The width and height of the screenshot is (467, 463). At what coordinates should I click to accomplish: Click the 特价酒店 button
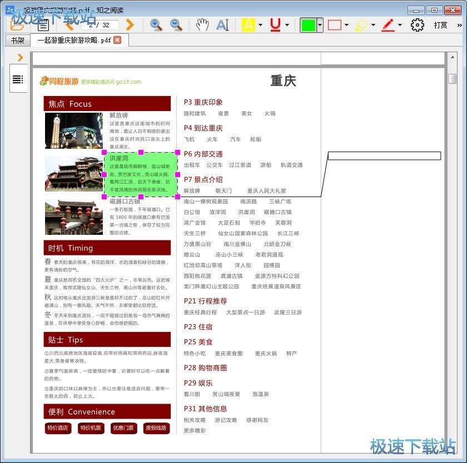tap(58, 428)
